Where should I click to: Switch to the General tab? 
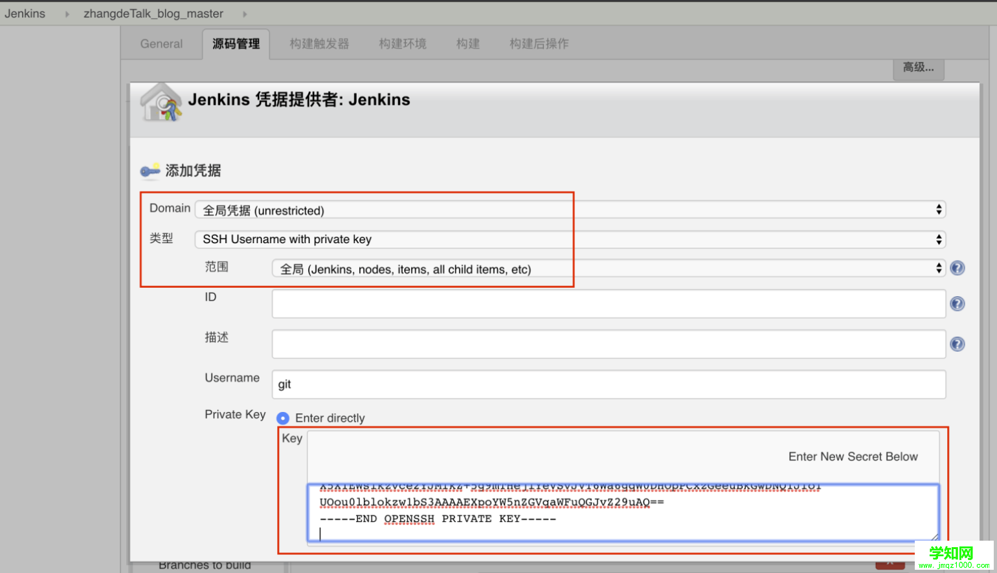pyautogui.click(x=161, y=44)
